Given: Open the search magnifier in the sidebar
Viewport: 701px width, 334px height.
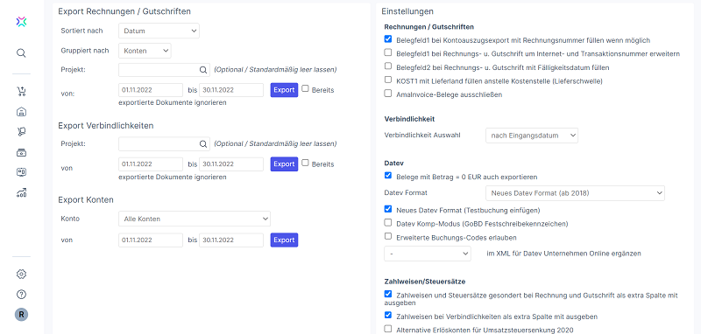Looking at the screenshot, I should point(21,53).
